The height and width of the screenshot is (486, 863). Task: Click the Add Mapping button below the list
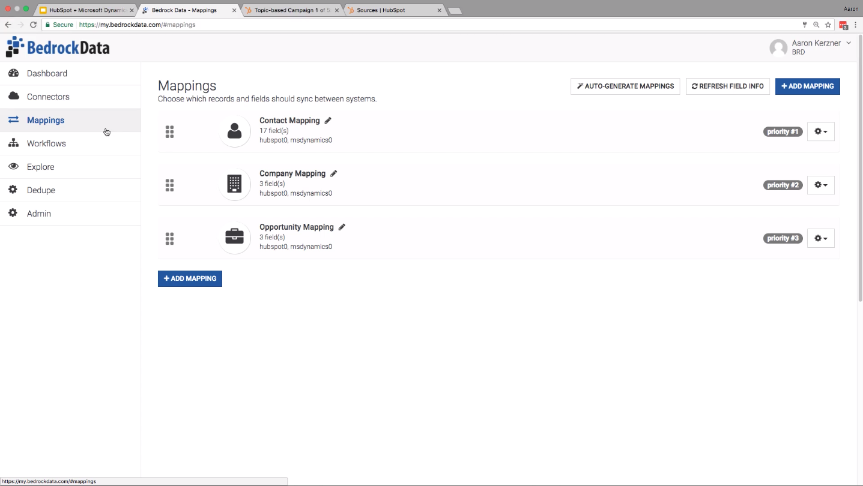pyautogui.click(x=190, y=278)
